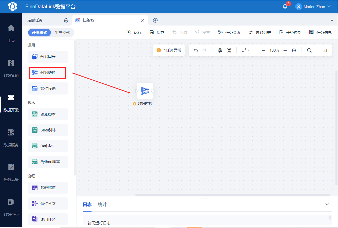Select the 数据同步 component
This screenshot has width=338, height=228.
(48, 57)
